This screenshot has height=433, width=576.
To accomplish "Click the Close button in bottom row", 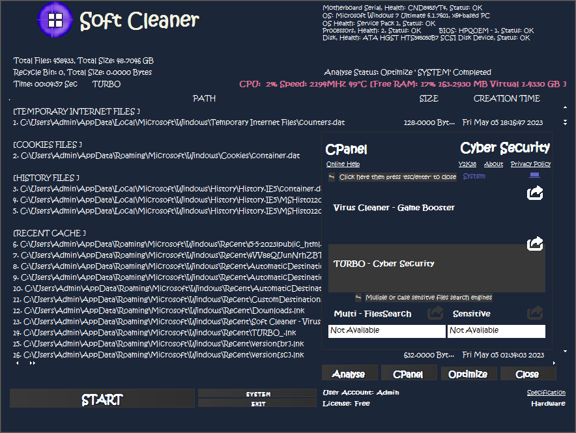I will click(528, 374).
